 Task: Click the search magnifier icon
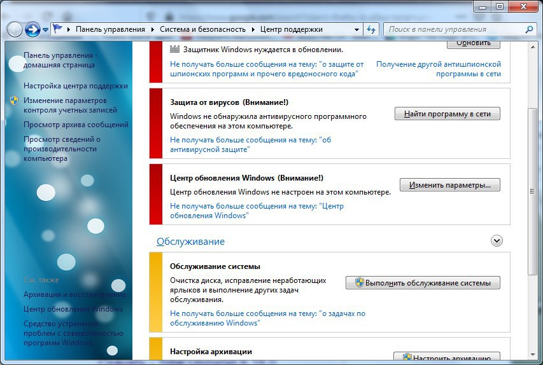coord(529,29)
